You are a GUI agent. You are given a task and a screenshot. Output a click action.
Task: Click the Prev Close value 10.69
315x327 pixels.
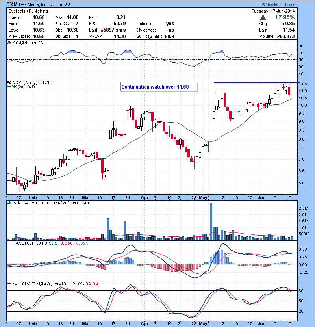click(39, 37)
